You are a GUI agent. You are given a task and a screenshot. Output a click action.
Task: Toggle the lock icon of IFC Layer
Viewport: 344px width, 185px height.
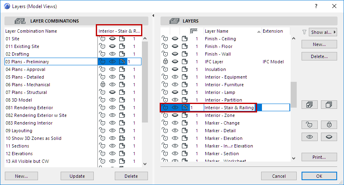point(165,62)
